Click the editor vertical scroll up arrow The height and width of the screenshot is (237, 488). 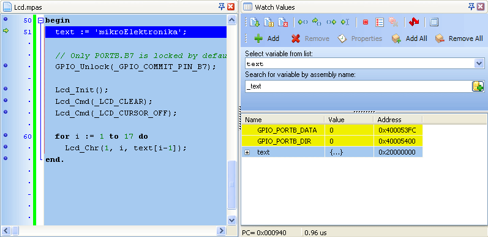point(232,20)
